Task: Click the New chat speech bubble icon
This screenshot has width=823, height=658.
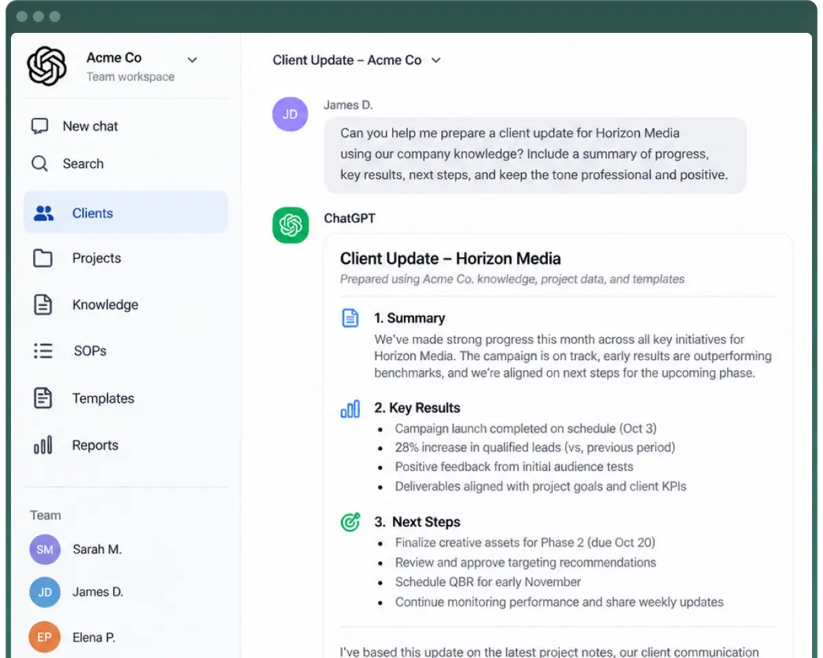Action: [x=40, y=126]
